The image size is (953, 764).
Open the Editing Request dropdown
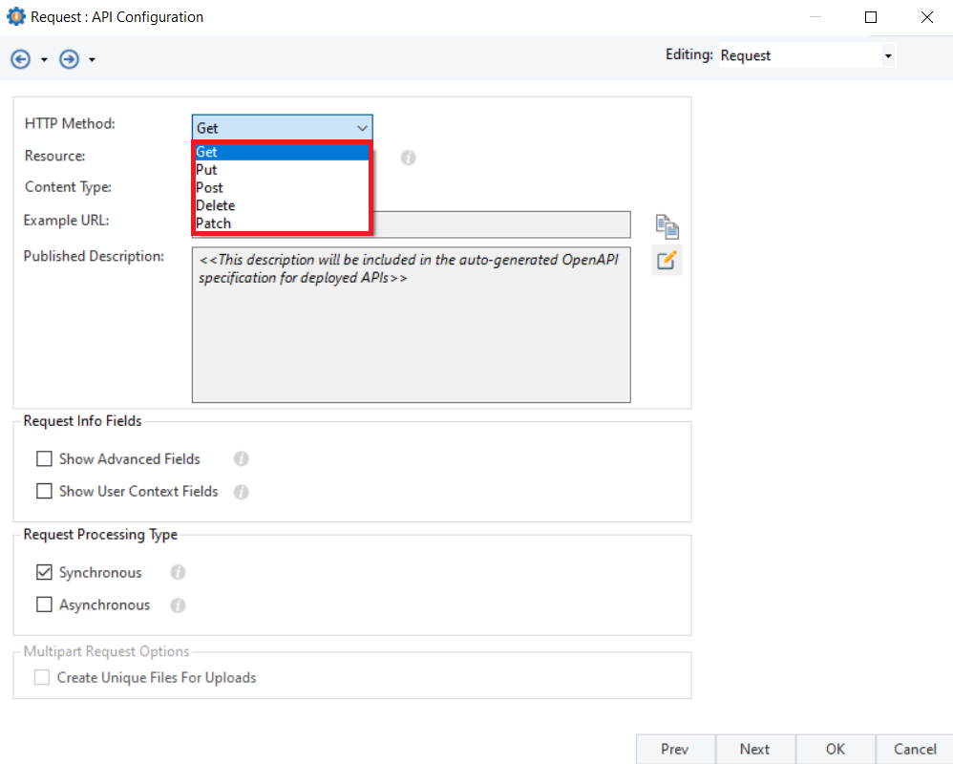[x=888, y=56]
